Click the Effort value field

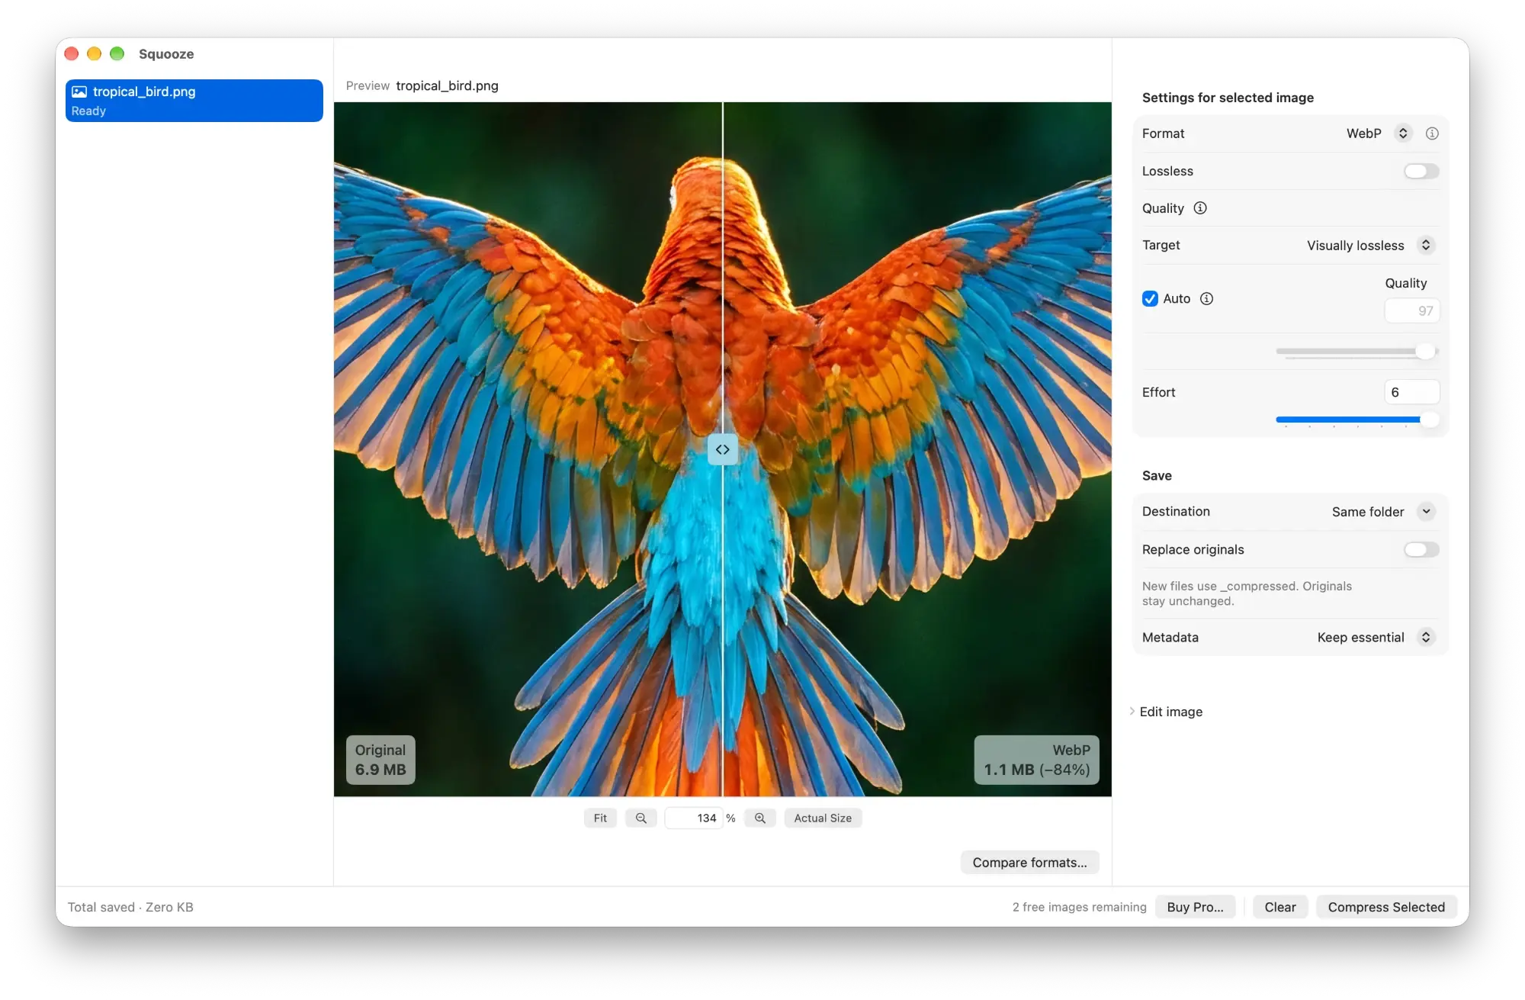(x=1411, y=392)
